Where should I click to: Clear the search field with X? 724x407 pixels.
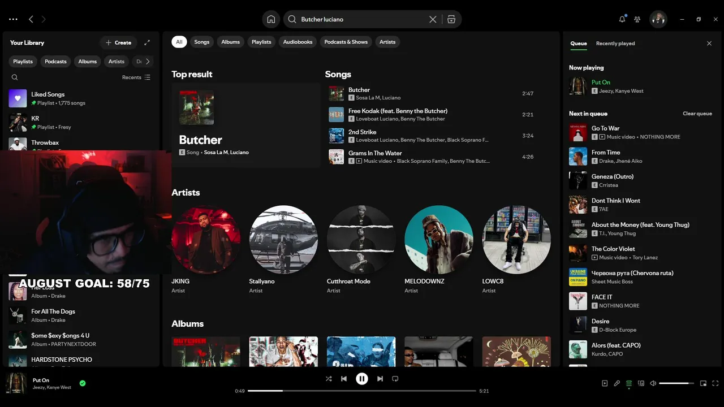coord(433,19)
